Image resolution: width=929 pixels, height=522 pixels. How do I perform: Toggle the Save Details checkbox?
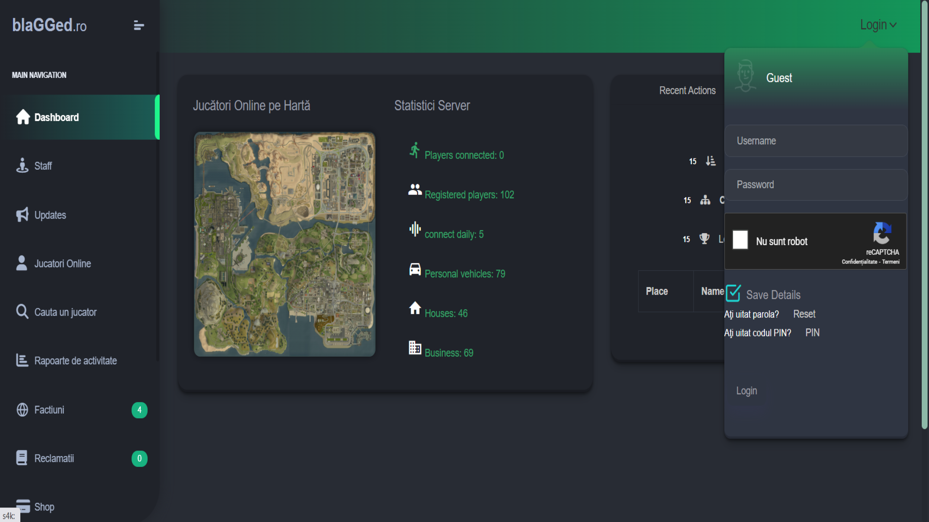coord(733,293)
